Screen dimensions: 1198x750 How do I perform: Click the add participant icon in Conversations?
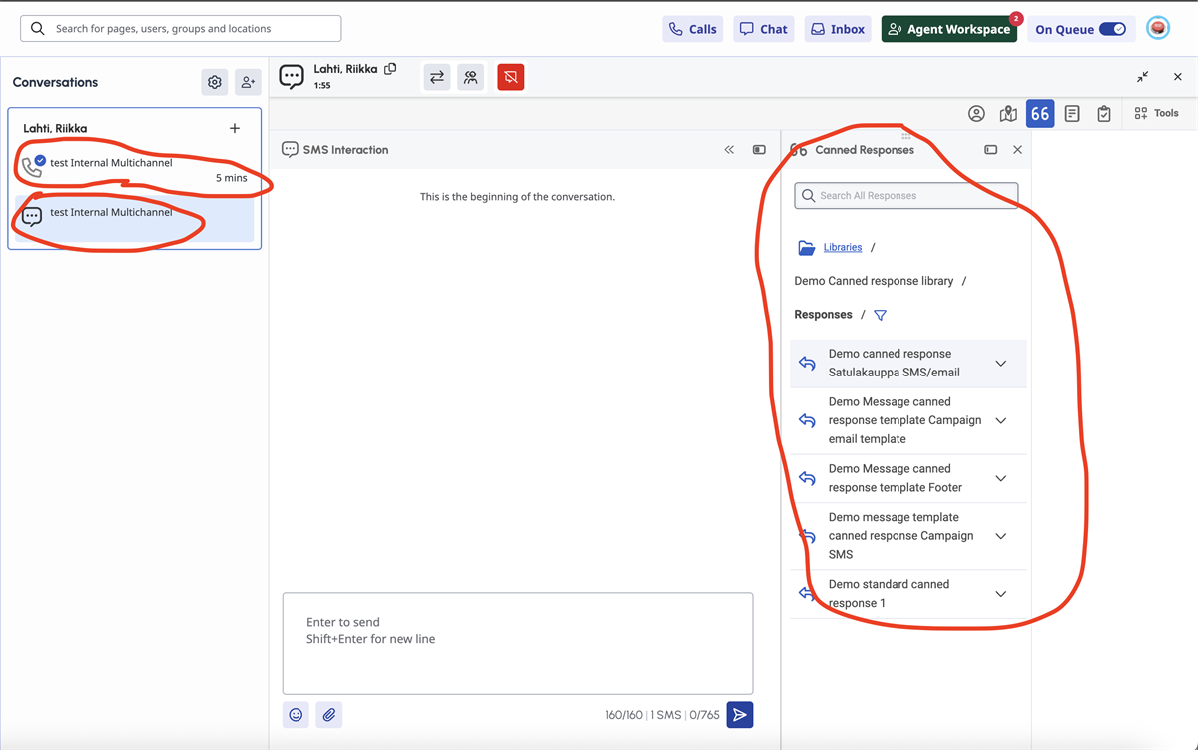click(x=248, y=82)
